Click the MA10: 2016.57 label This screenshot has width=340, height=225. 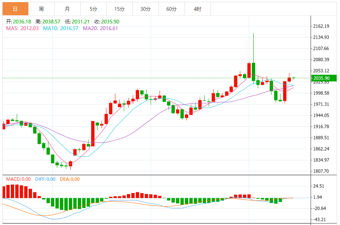click(61, 28)
